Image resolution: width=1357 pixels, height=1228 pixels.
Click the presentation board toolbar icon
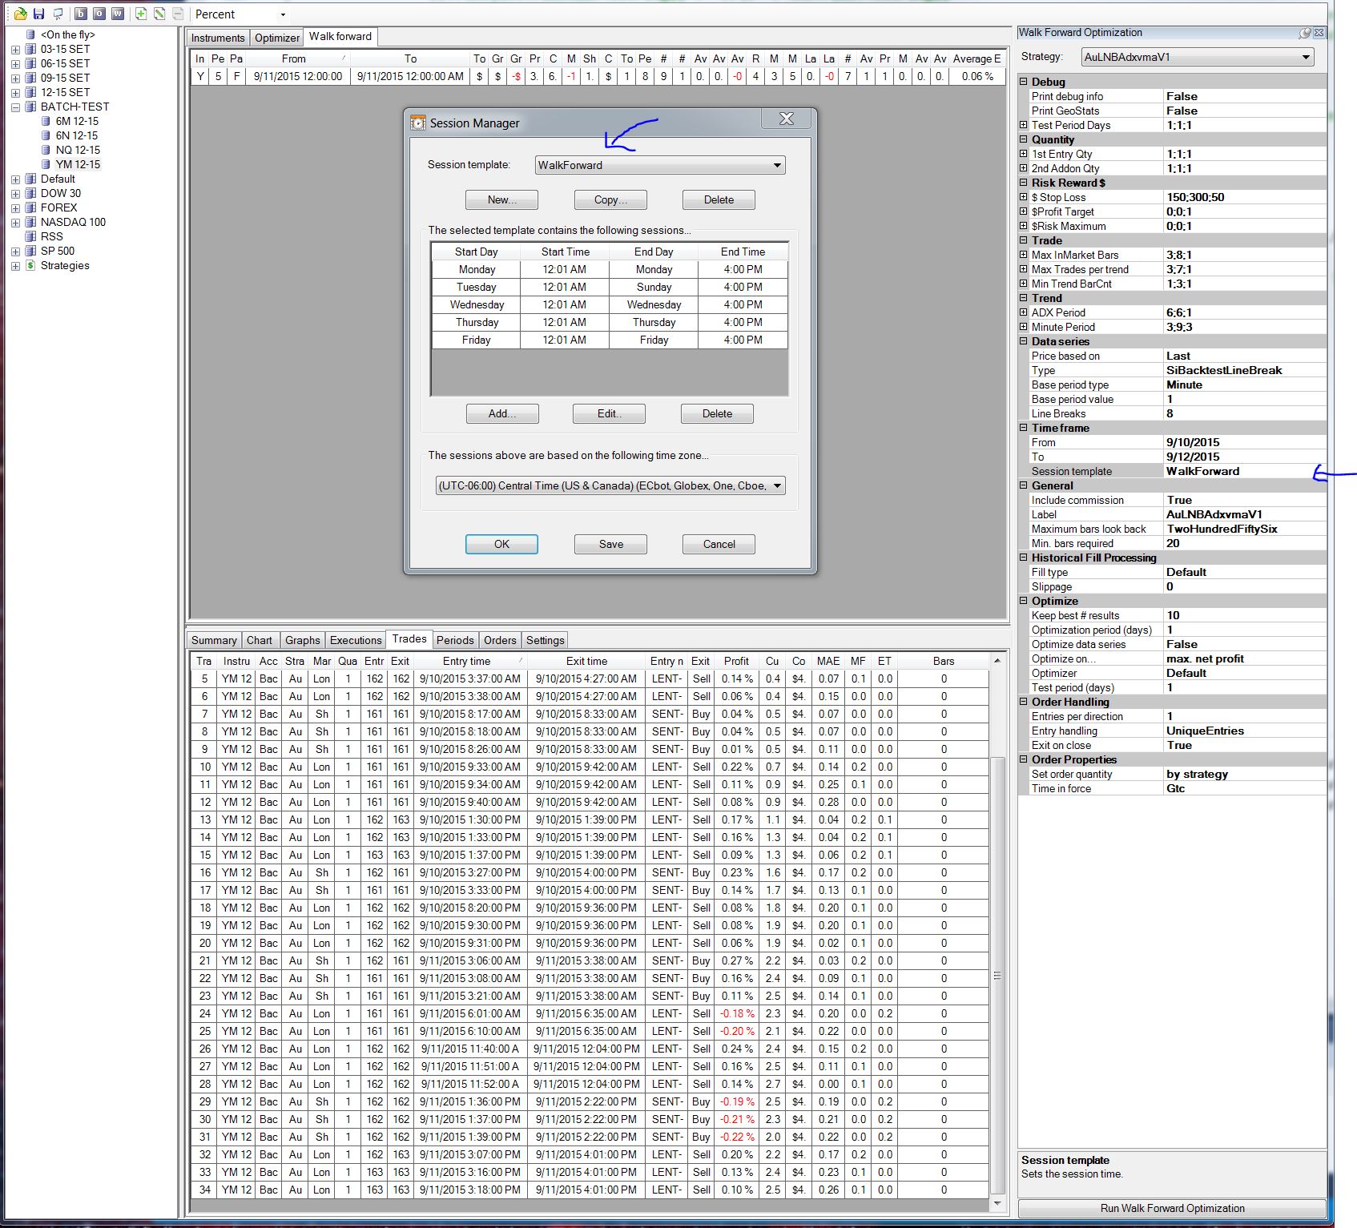(58, 14)
